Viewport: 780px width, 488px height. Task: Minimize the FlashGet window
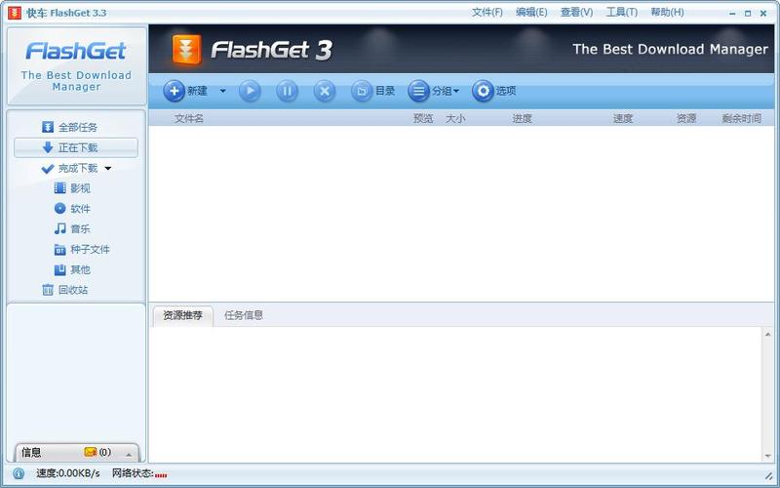click(x=732, y=14)
